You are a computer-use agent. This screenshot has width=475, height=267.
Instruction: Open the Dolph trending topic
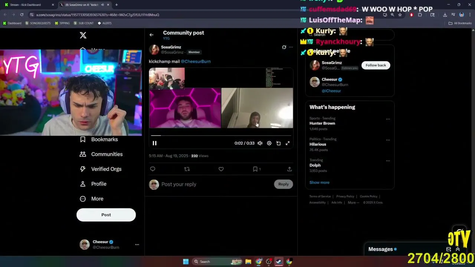click(315, 165)
